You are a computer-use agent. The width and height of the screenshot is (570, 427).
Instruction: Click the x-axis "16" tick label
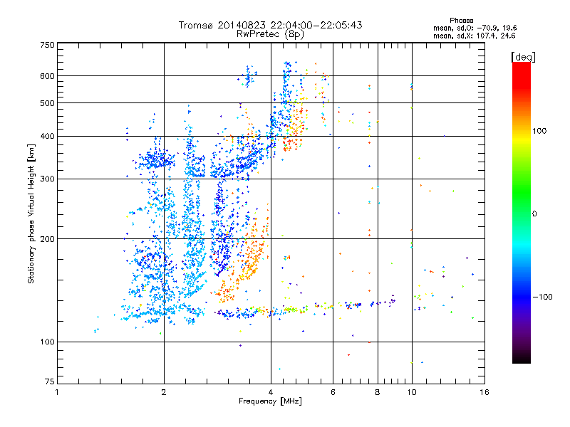484,392
